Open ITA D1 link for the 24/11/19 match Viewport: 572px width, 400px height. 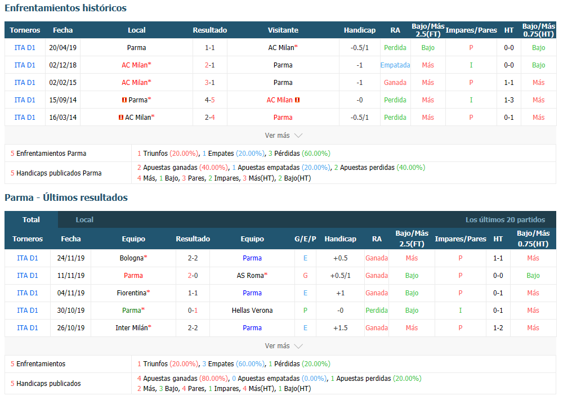tap(28, 258)
